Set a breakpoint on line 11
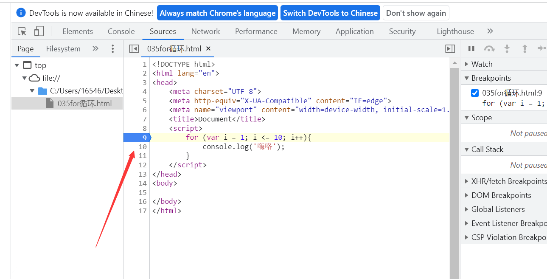 click(142, 156)
